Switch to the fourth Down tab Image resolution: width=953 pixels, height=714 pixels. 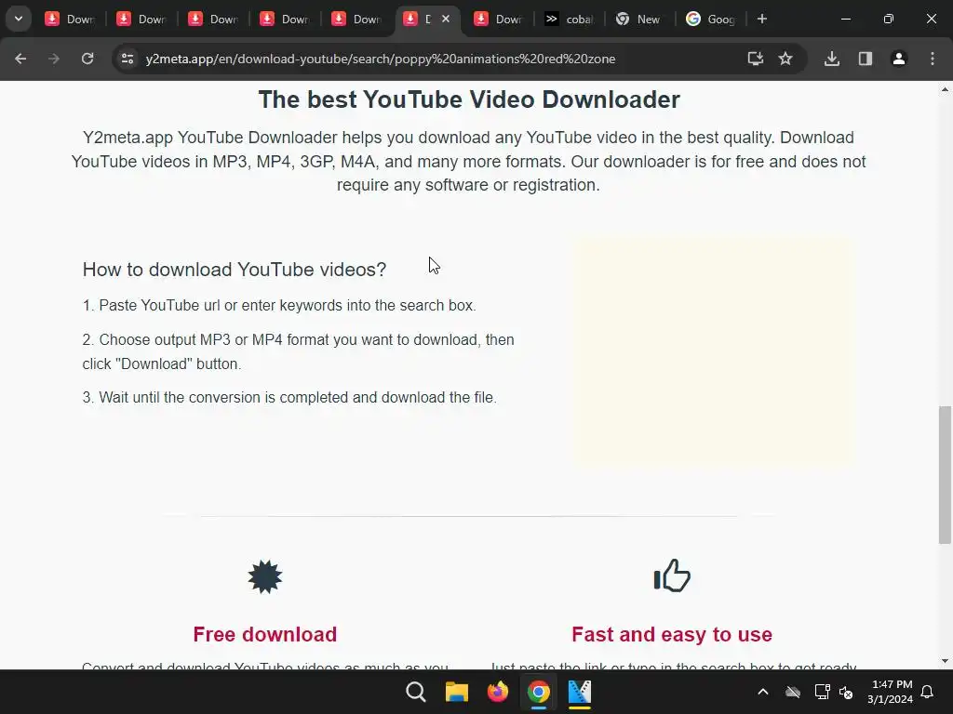click(x=285, y=19)
